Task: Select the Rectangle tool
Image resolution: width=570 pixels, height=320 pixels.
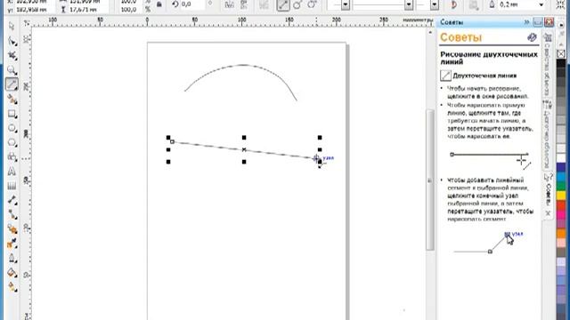Action: tap(12, 114)
